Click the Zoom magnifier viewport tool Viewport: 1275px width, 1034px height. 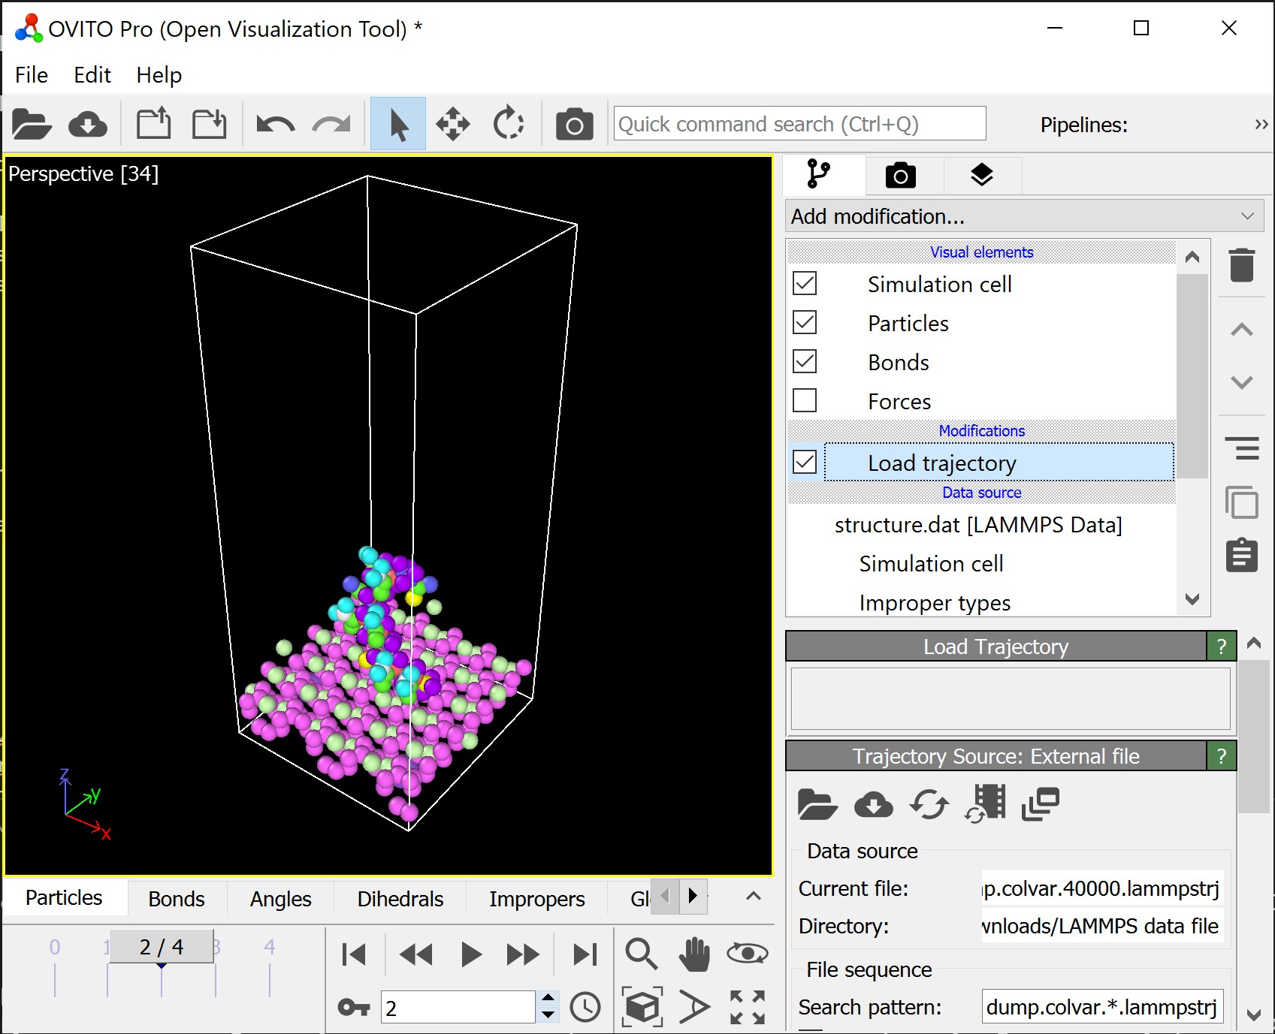(x=641, y=954)
